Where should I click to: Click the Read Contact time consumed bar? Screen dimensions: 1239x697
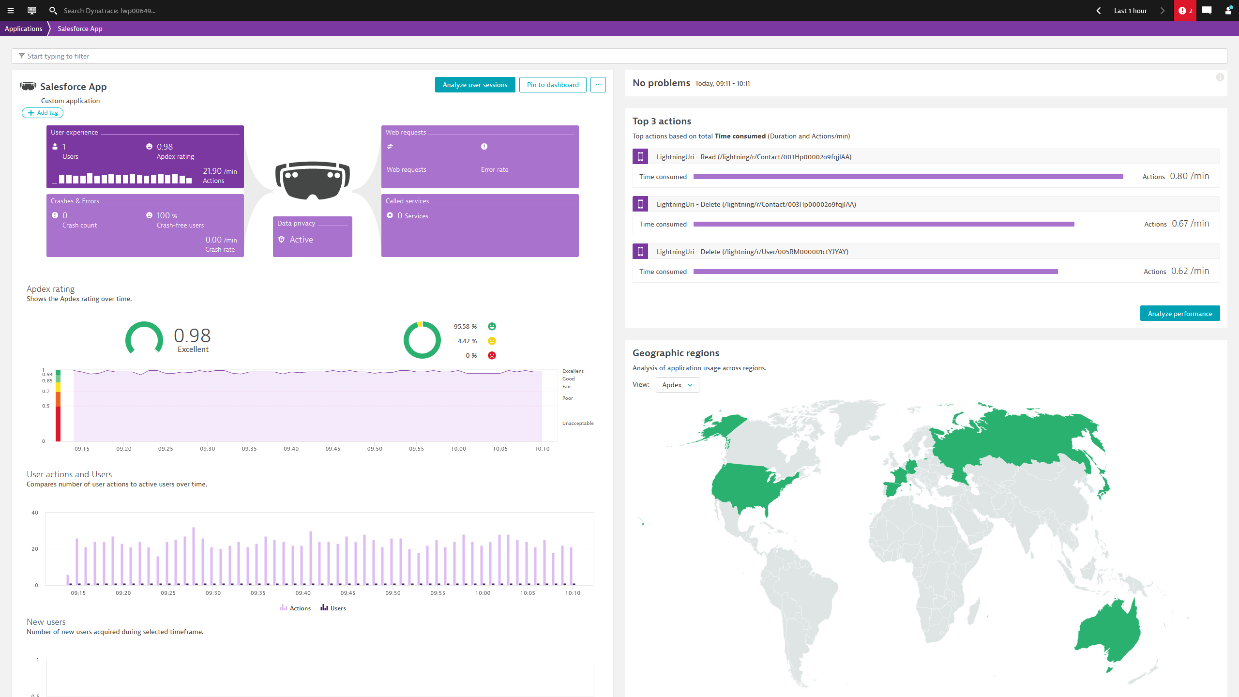click(x=908, y=177)
